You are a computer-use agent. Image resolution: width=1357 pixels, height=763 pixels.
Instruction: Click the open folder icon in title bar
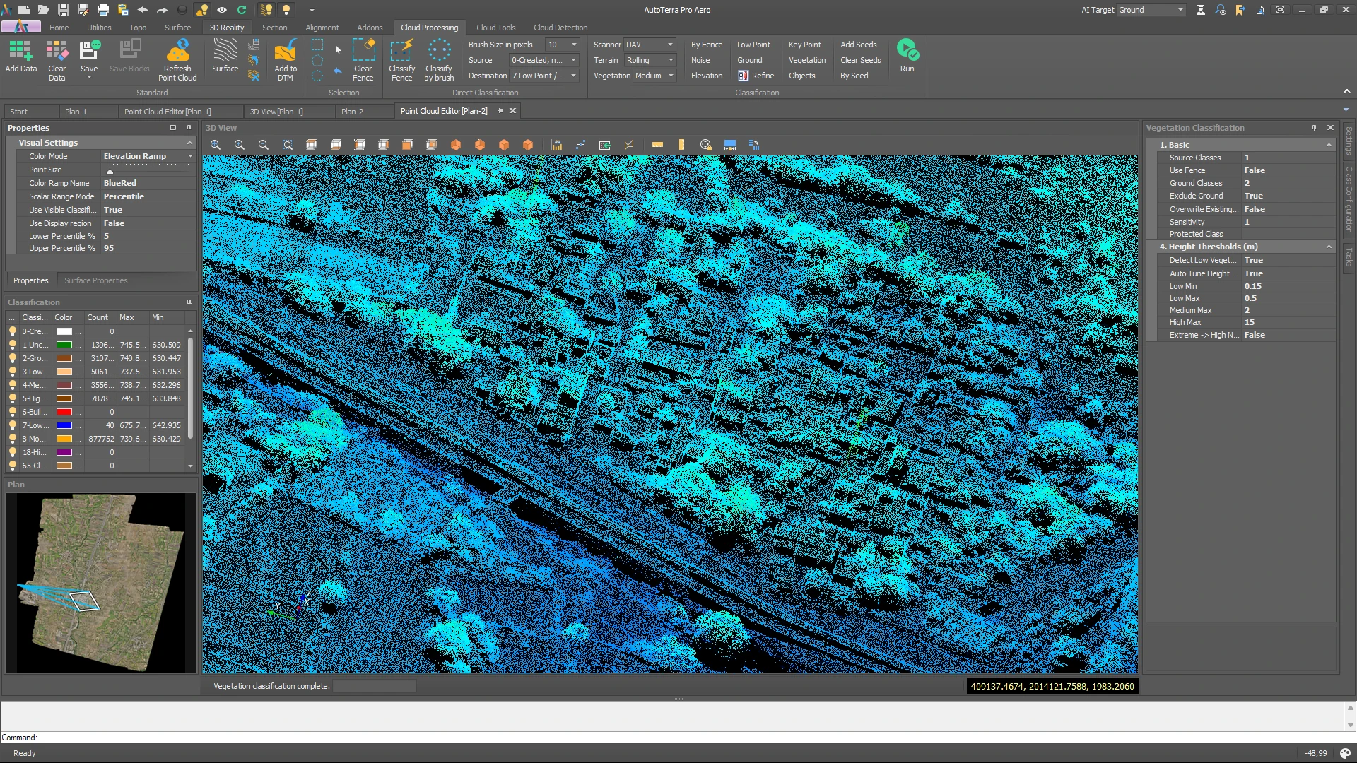click(43, 10)
